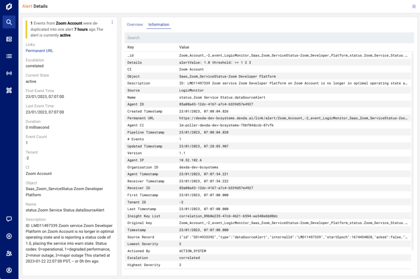Select the Agent ID value in the table
The width and height of the screenshot is (420, 279).
tap(216, 104)
